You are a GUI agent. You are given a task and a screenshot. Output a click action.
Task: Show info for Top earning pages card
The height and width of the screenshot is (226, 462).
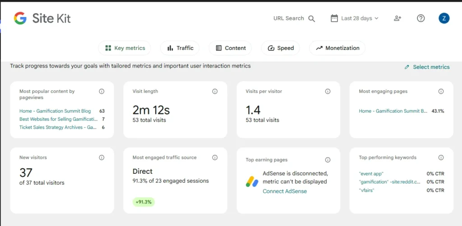pos(328,160)
